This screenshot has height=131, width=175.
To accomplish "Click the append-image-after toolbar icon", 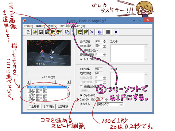I will tap(59, 32).
